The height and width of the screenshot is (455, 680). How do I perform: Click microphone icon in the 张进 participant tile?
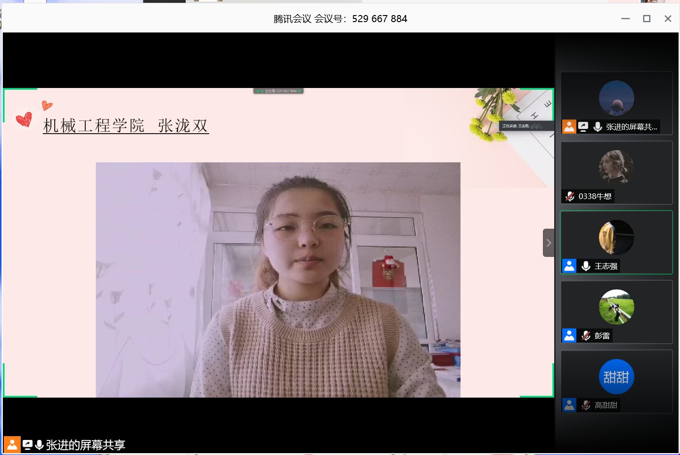tap(598, 127)
